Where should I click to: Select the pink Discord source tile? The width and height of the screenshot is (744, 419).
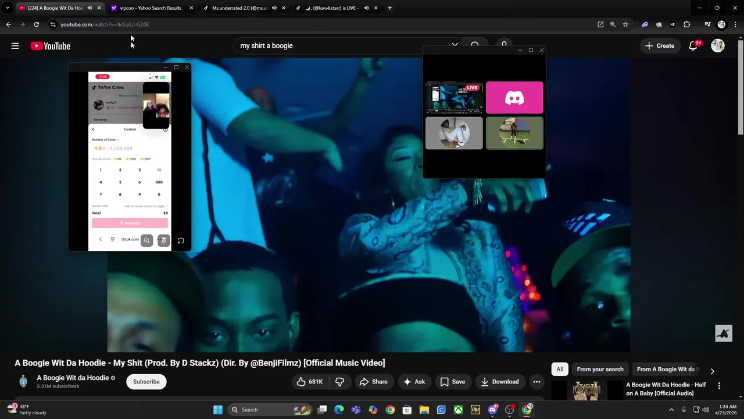pyautogui.click(x=514, y=98)
